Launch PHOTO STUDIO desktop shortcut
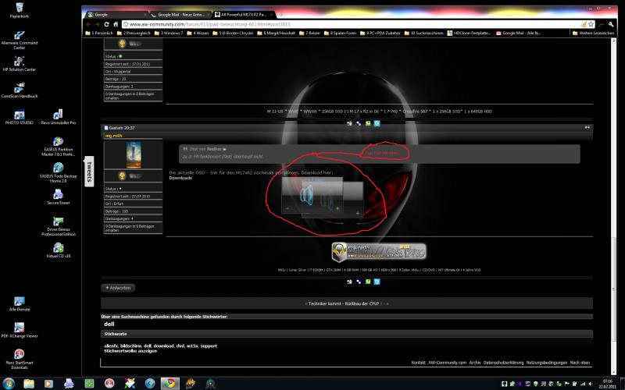The image size is (625, 390). 19,117
